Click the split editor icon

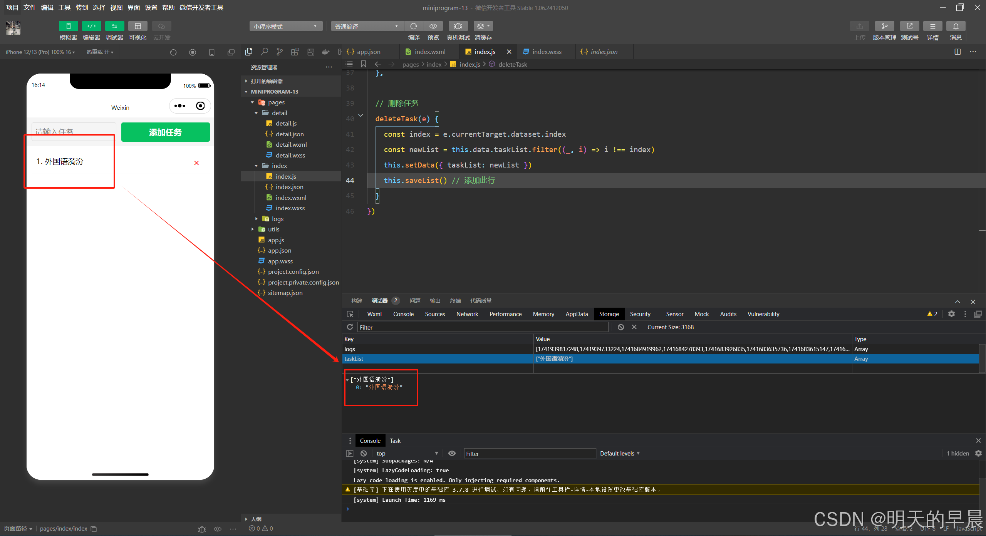pos(957,52)
